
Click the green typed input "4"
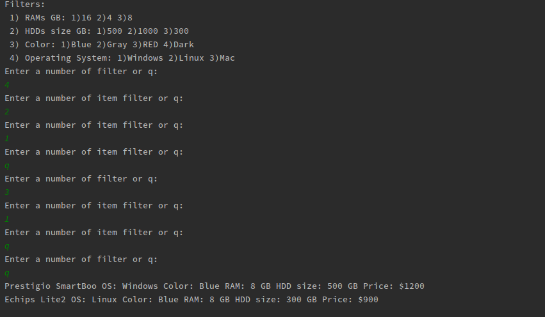7,85
